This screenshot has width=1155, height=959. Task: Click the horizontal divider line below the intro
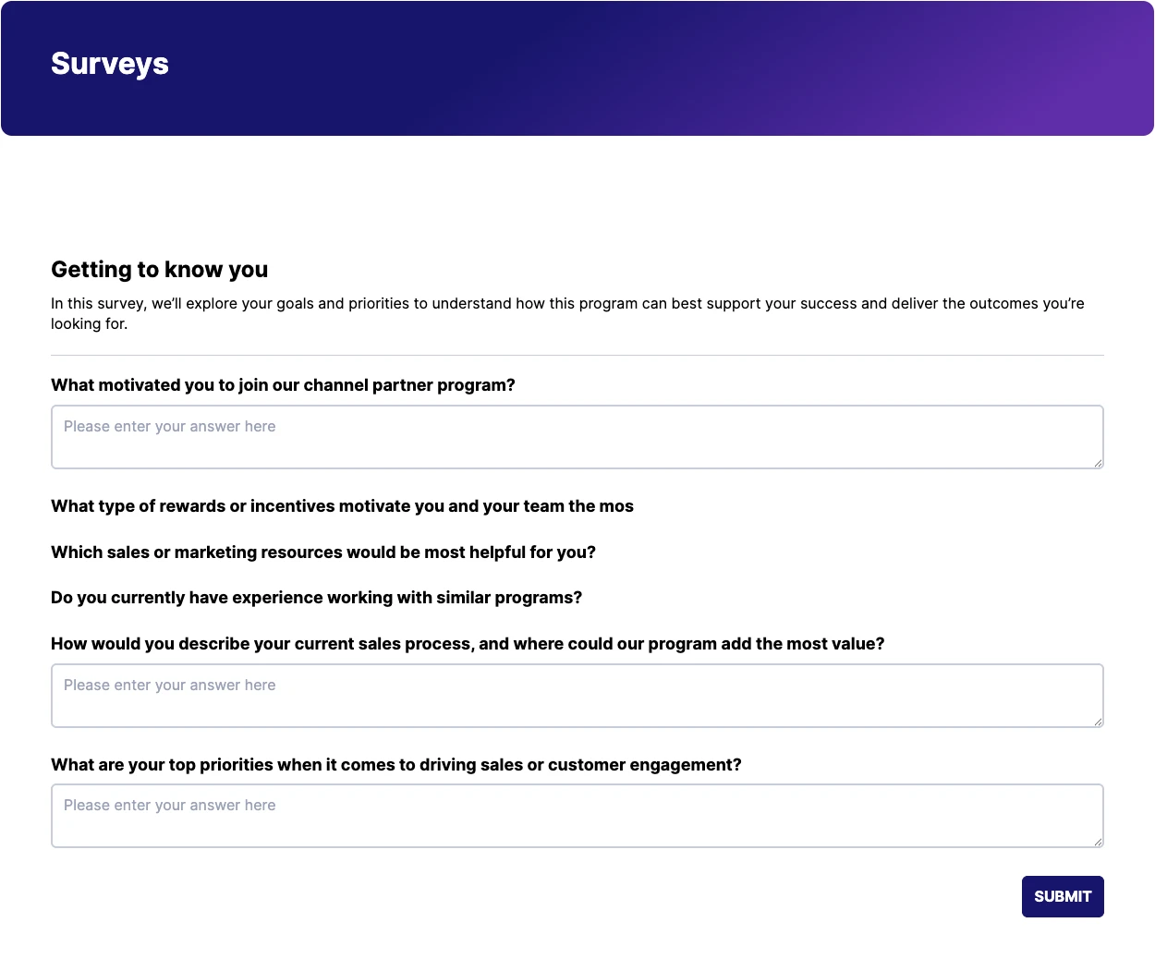(577, 355)
